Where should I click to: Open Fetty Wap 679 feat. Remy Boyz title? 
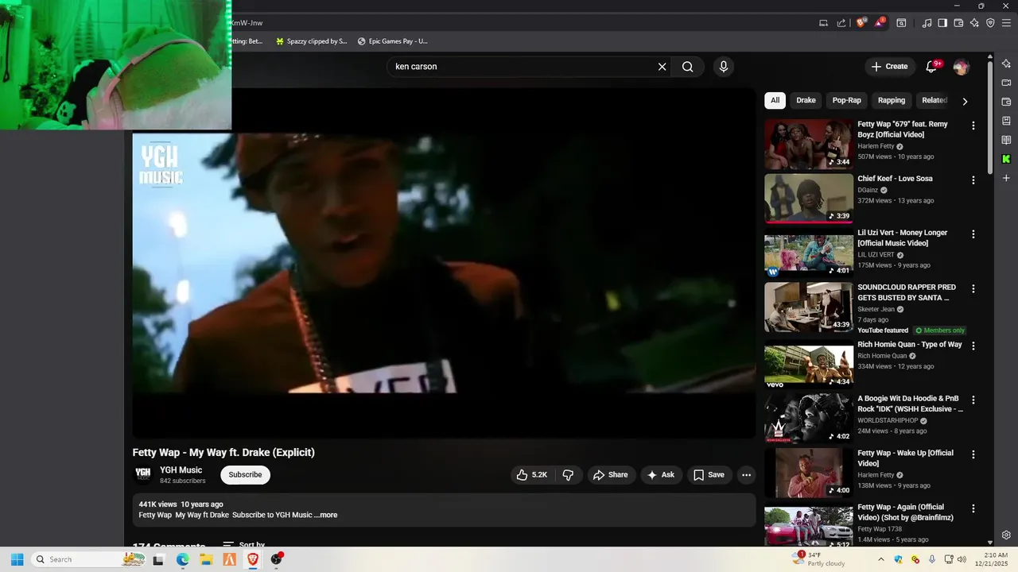click(903, 129)
